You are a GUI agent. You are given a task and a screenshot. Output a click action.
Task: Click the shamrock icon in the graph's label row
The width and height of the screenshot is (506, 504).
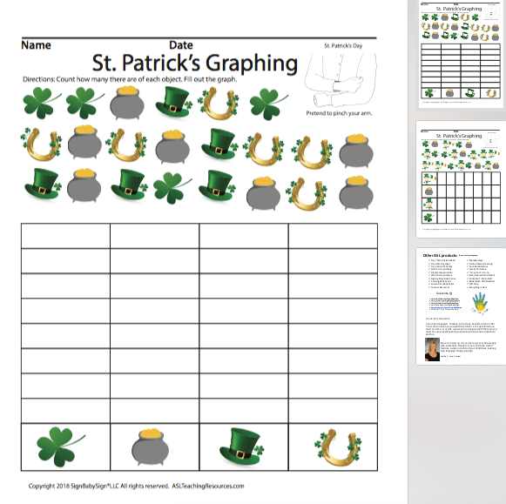61,447
